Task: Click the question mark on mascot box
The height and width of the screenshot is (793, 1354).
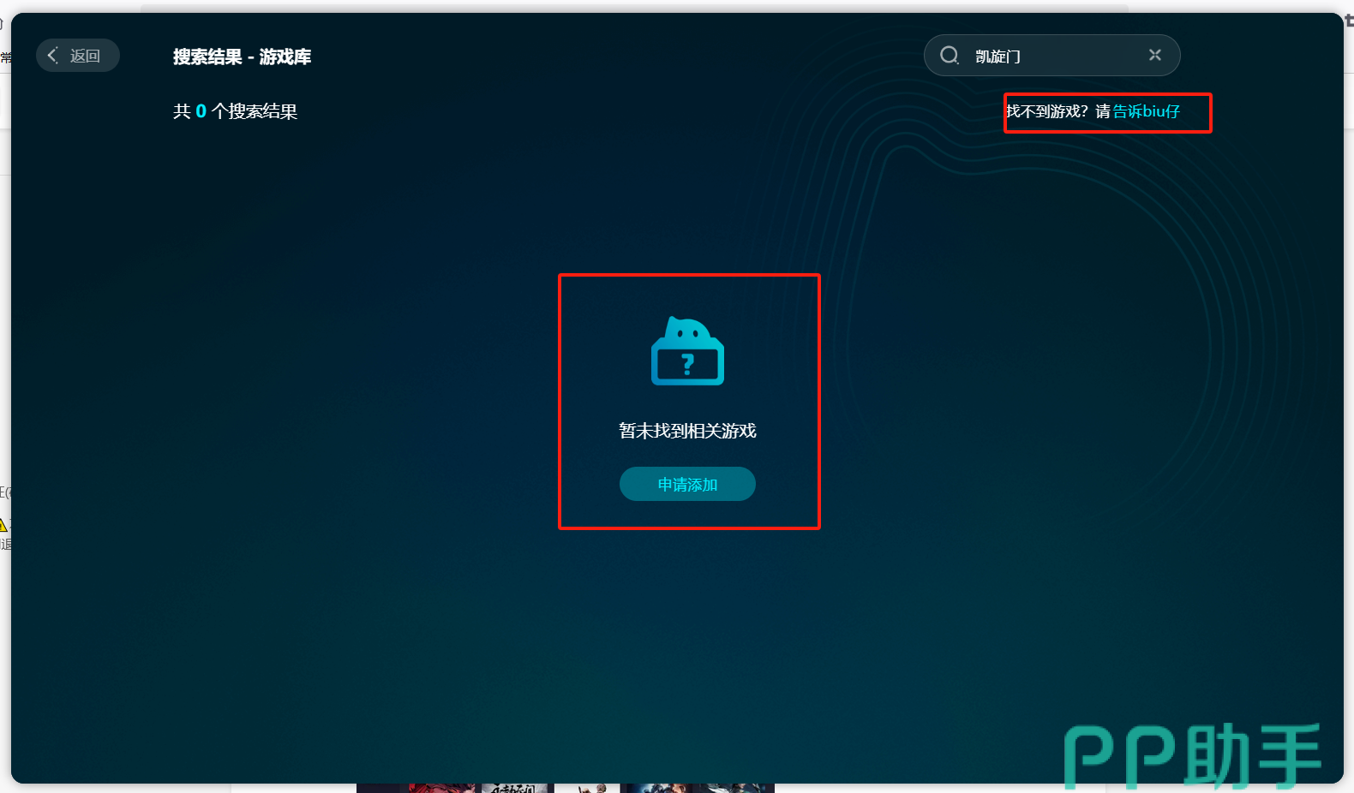Action: point(687,366)
